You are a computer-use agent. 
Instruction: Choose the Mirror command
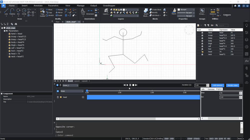59,12
